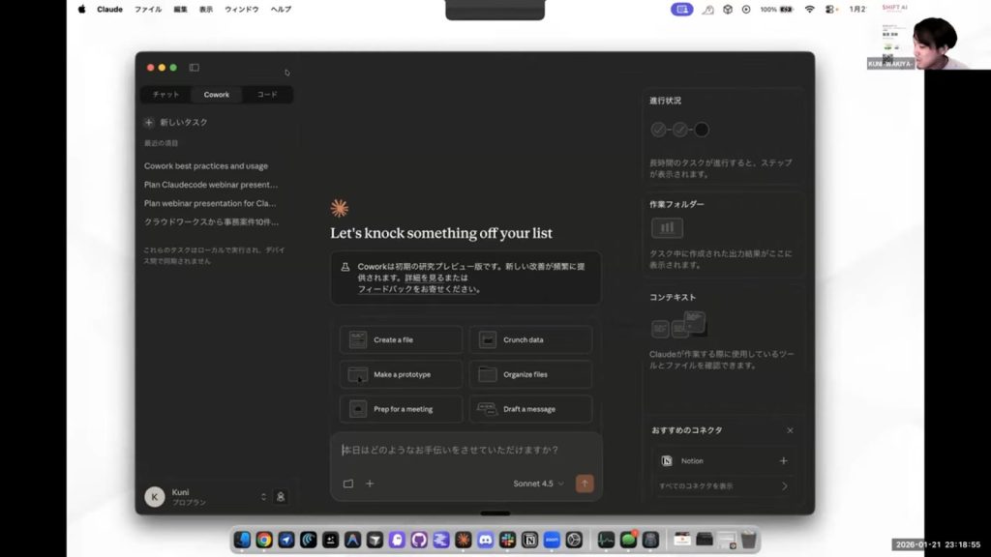Close the おすすめのコネクタ panel
The width and height of the screenshot is (991, 557).
pyautogui.click(x=790, y=430)
